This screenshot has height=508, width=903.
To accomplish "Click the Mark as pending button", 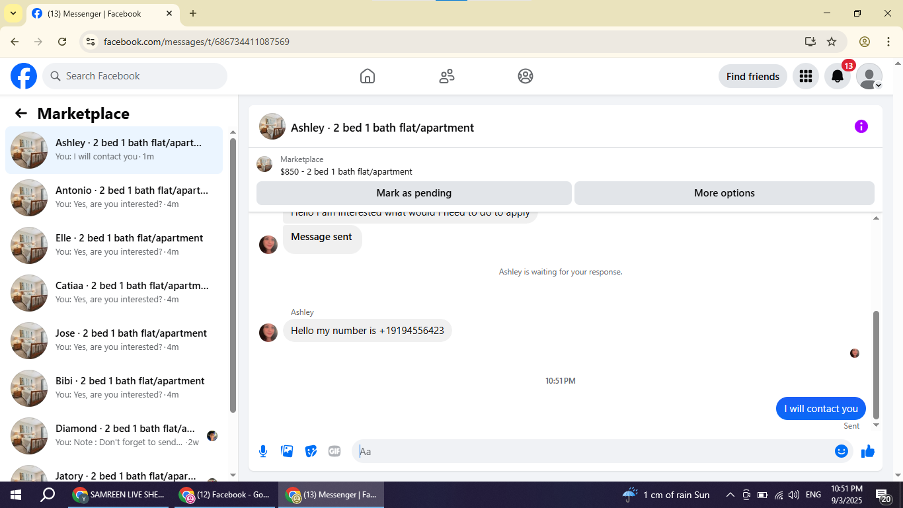I will tap(414, 193).
